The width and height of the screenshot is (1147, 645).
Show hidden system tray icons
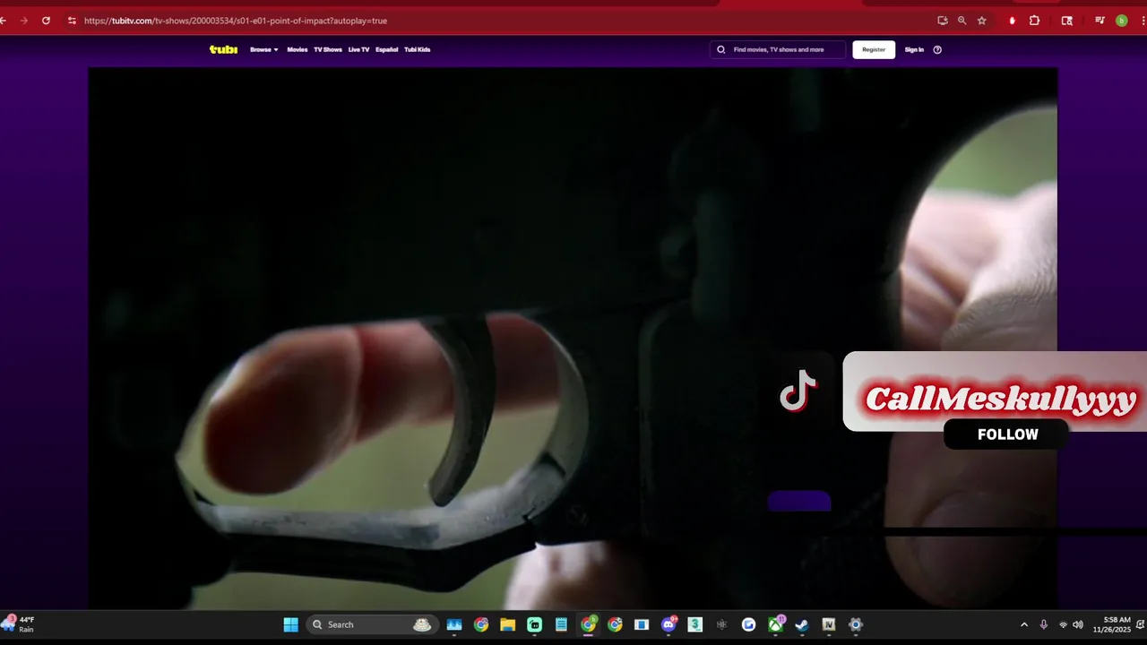[x=1024, y=624]
